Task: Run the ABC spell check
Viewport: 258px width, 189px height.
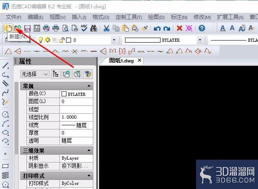Action: 84,28
